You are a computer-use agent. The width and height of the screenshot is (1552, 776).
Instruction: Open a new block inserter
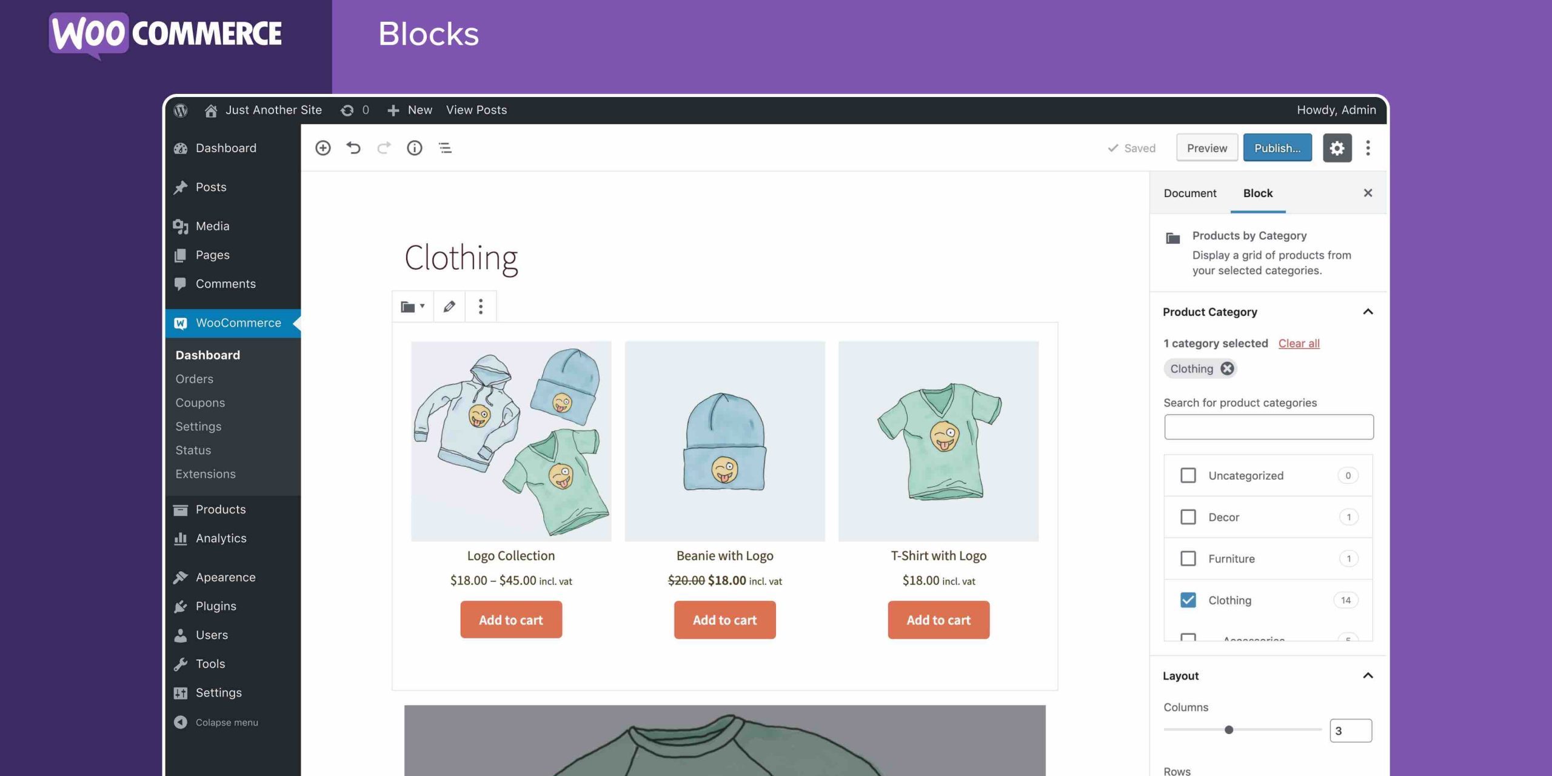[x=323, y=147]
